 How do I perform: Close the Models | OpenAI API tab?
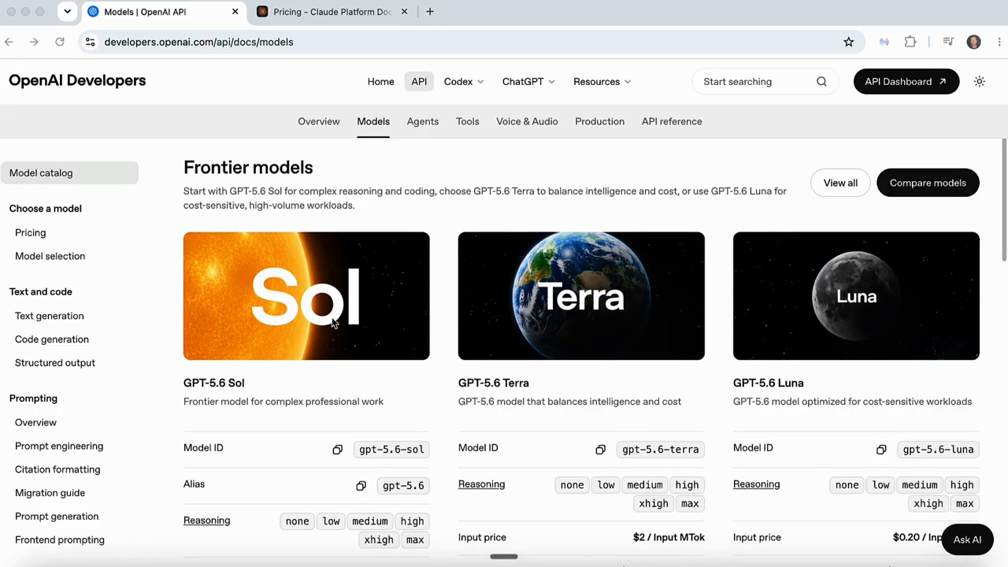(235, 12)
